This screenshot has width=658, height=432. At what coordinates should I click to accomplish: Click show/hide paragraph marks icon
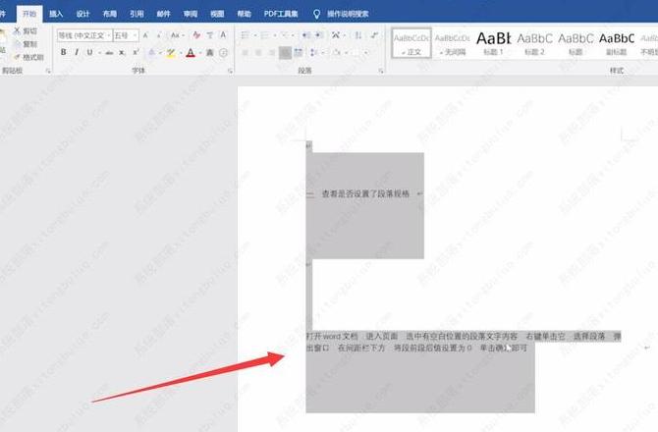[x=374, y=35]
